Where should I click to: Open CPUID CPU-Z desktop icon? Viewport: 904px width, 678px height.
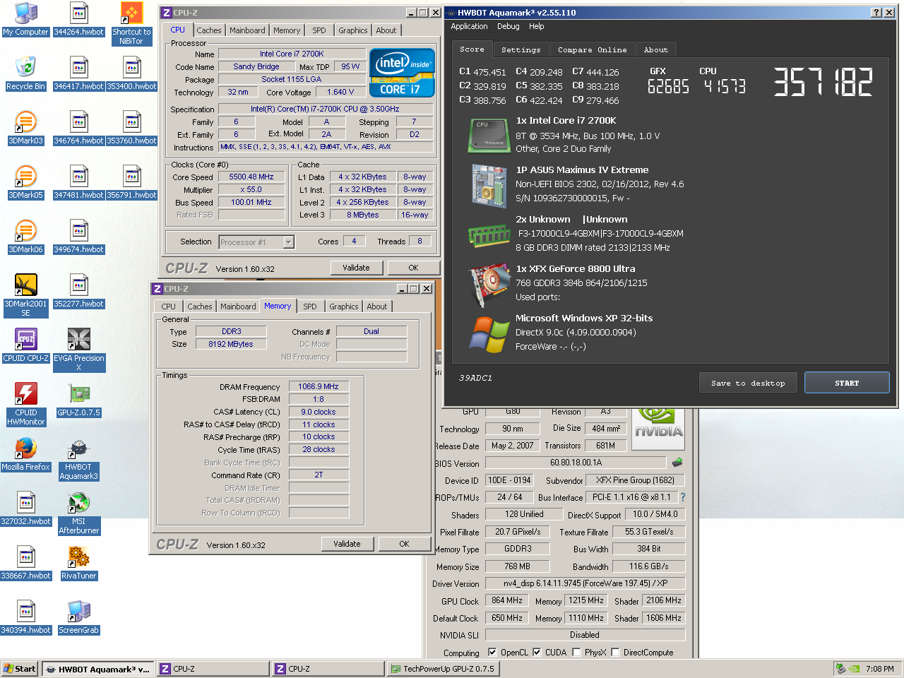25,345
